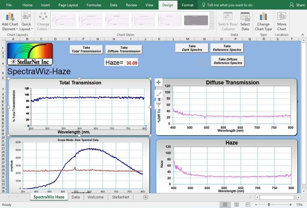This screenshot has width=307, height=208.
Task: Open the Add Chart Element menu
Action: (10, 22)
